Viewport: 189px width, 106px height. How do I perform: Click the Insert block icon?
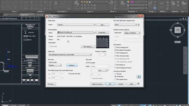(x=111, y=4)
